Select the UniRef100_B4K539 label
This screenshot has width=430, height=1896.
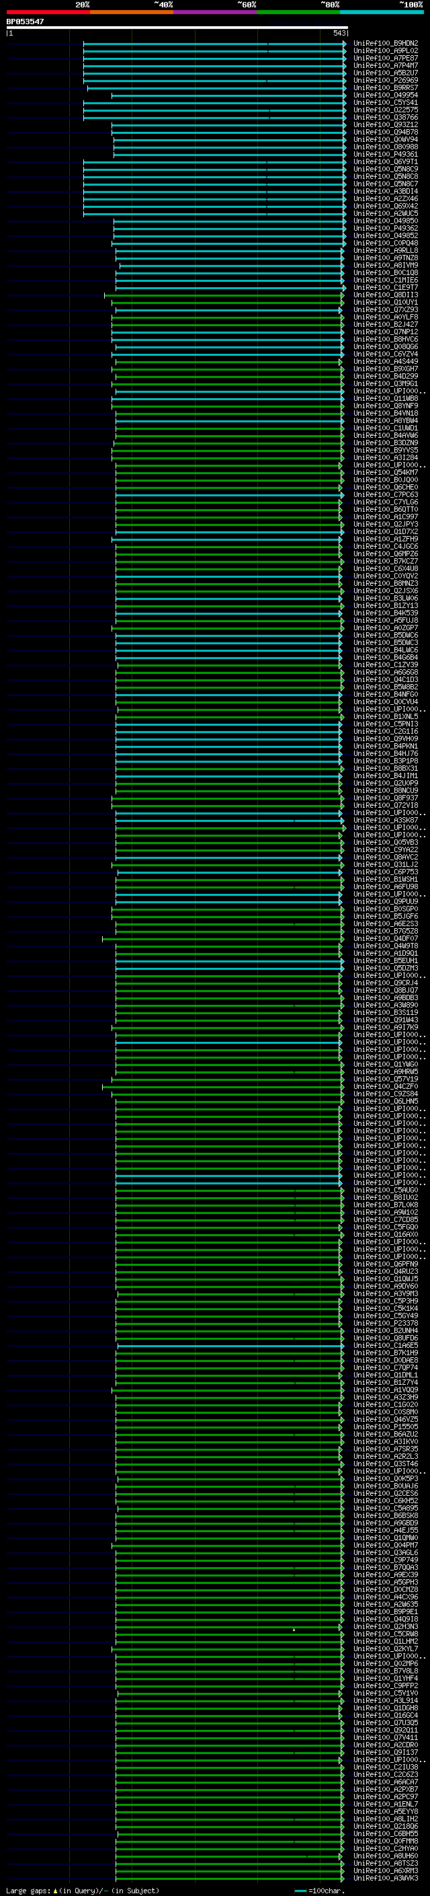point(385,612)
